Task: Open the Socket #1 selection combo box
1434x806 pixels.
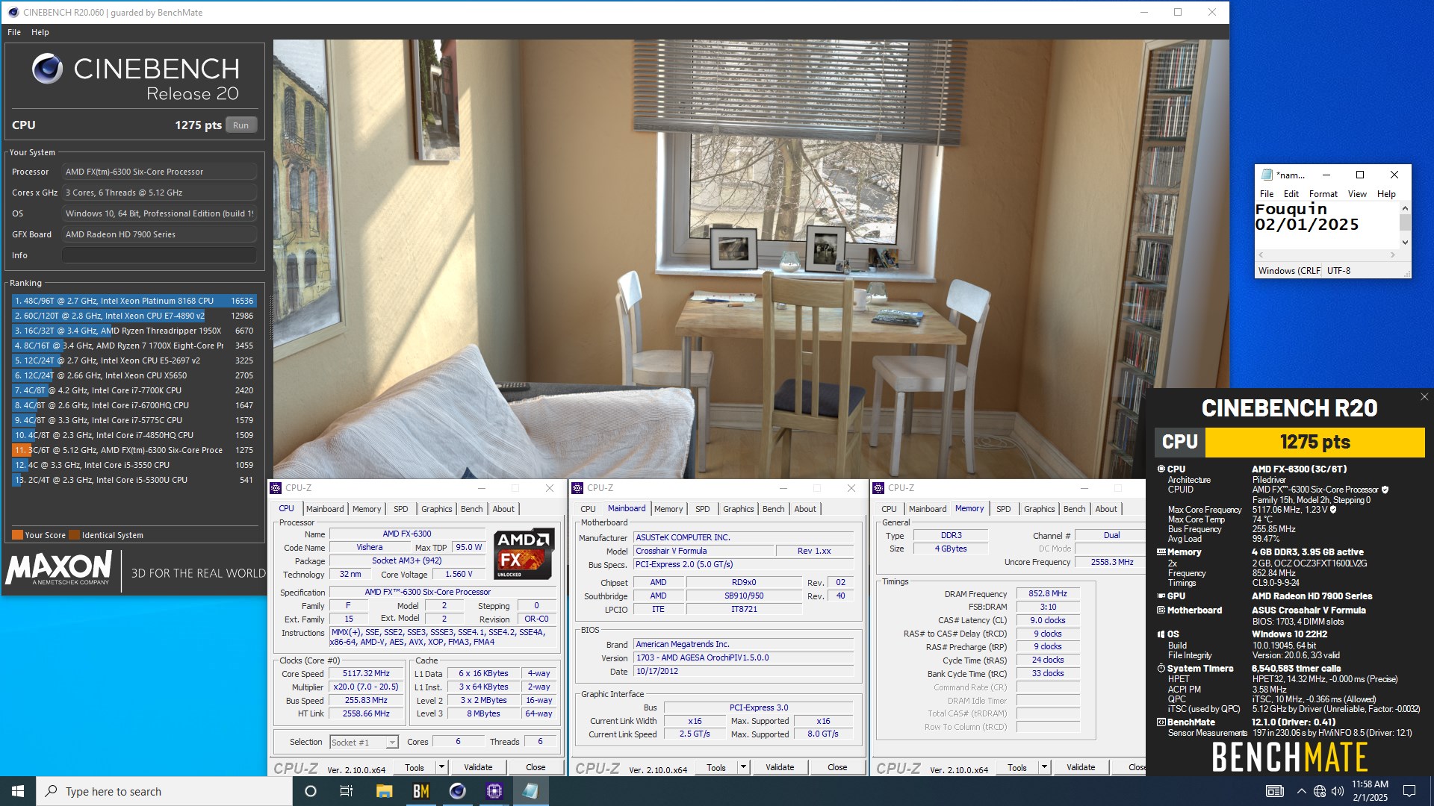Action: (x=364, y=743)
